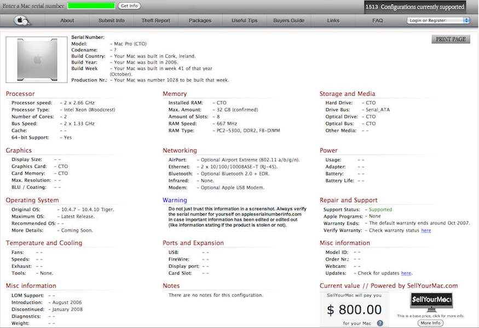Select 'Your Mac was built in Cork, Ireland.'
The height and width of the screenshot is (328, 479).
(155, 56)
